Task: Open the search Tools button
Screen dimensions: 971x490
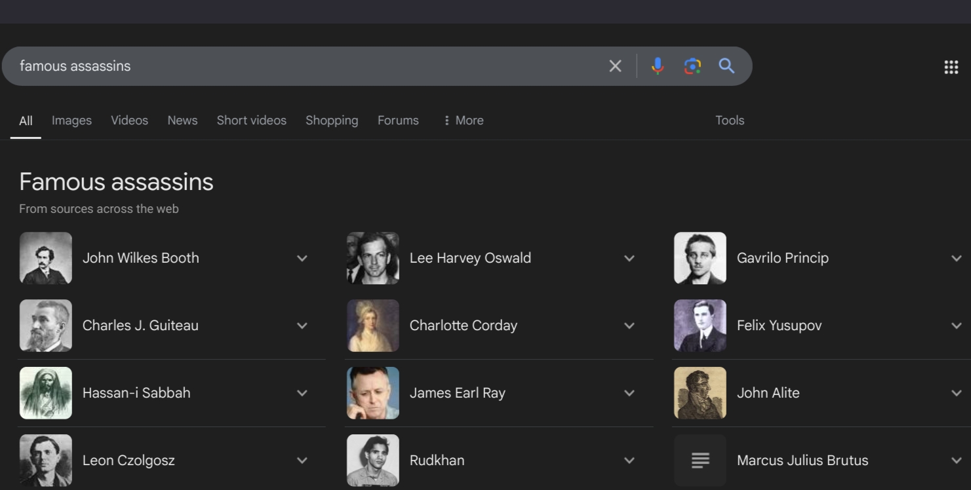Action: pos(730,121)
